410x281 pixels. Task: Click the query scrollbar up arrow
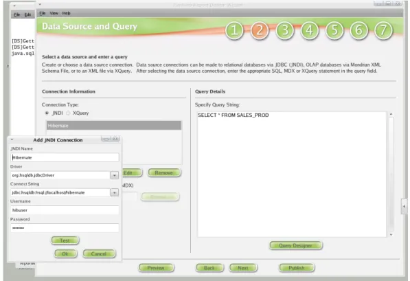pyautogui.click(x=391, y=114)
